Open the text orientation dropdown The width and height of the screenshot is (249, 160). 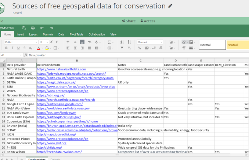click(100, 42)
